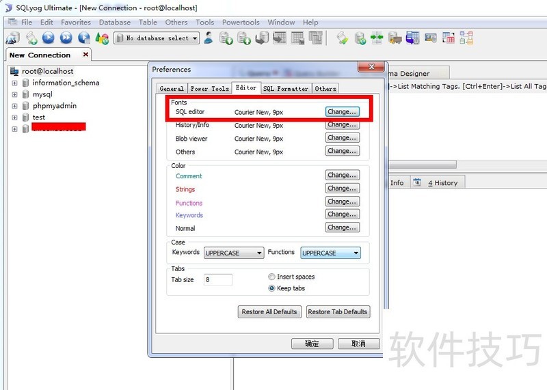Change the Functions color
The image size is (547, 390).
click(343, 201)
